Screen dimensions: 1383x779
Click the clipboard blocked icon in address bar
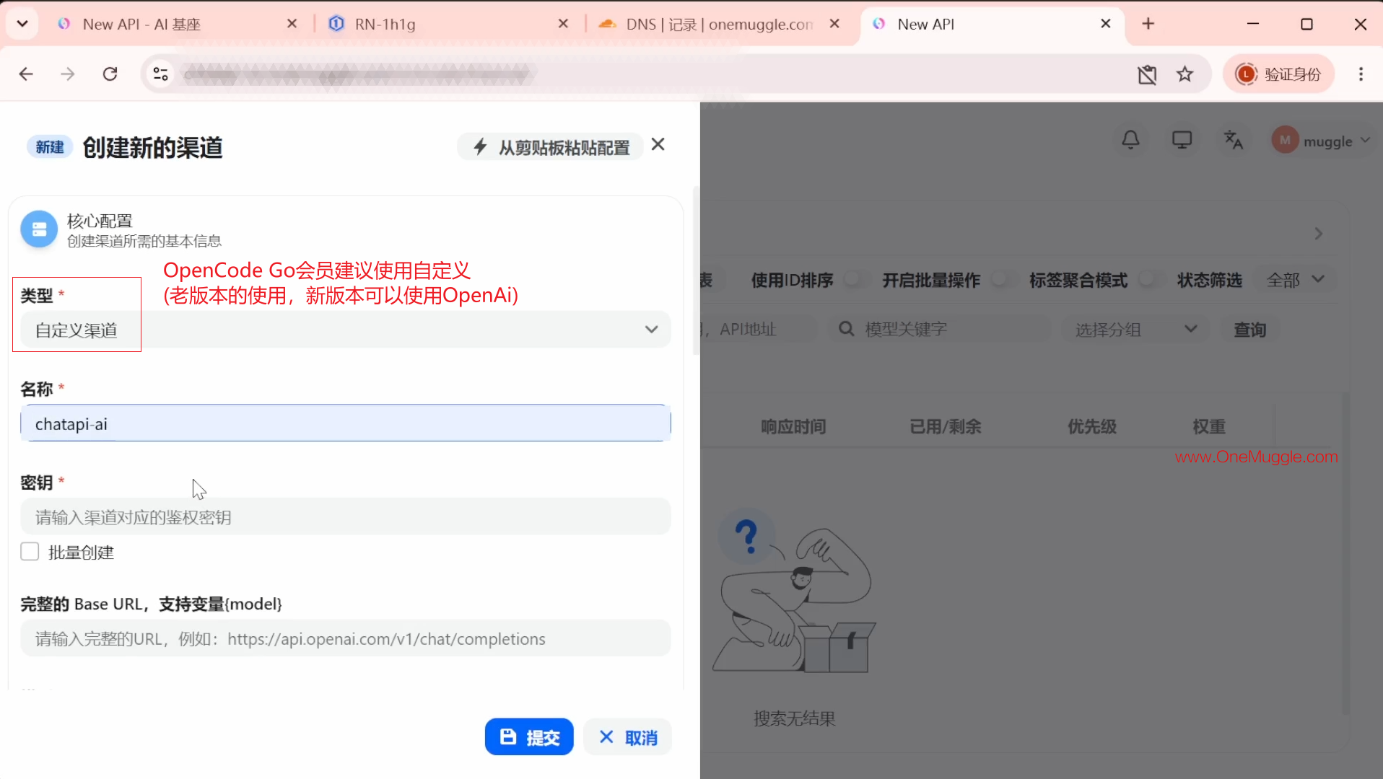(1147, 74)
